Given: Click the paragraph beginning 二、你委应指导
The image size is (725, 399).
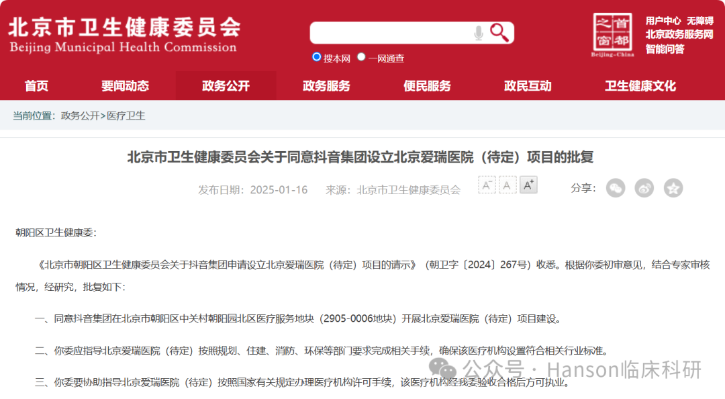Looking at the screenshot, I should (x=322, y=351).
